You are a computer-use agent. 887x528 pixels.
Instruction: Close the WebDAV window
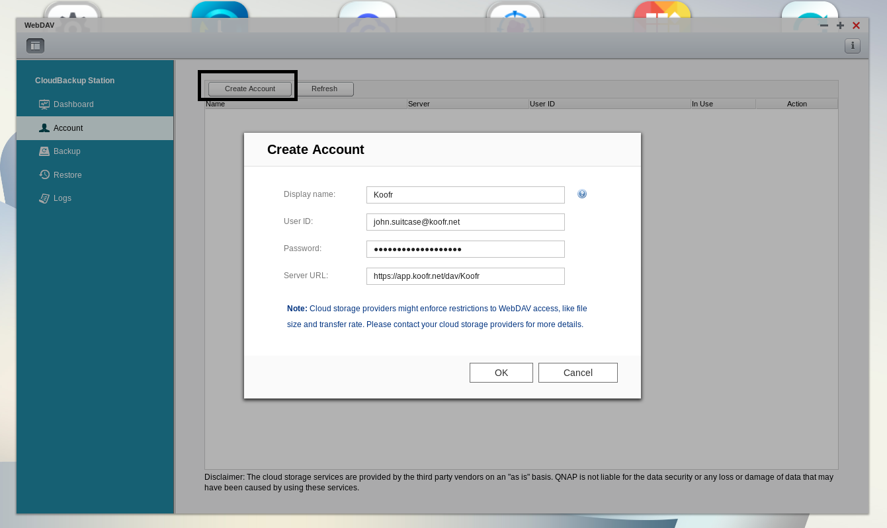click(856, 26)
